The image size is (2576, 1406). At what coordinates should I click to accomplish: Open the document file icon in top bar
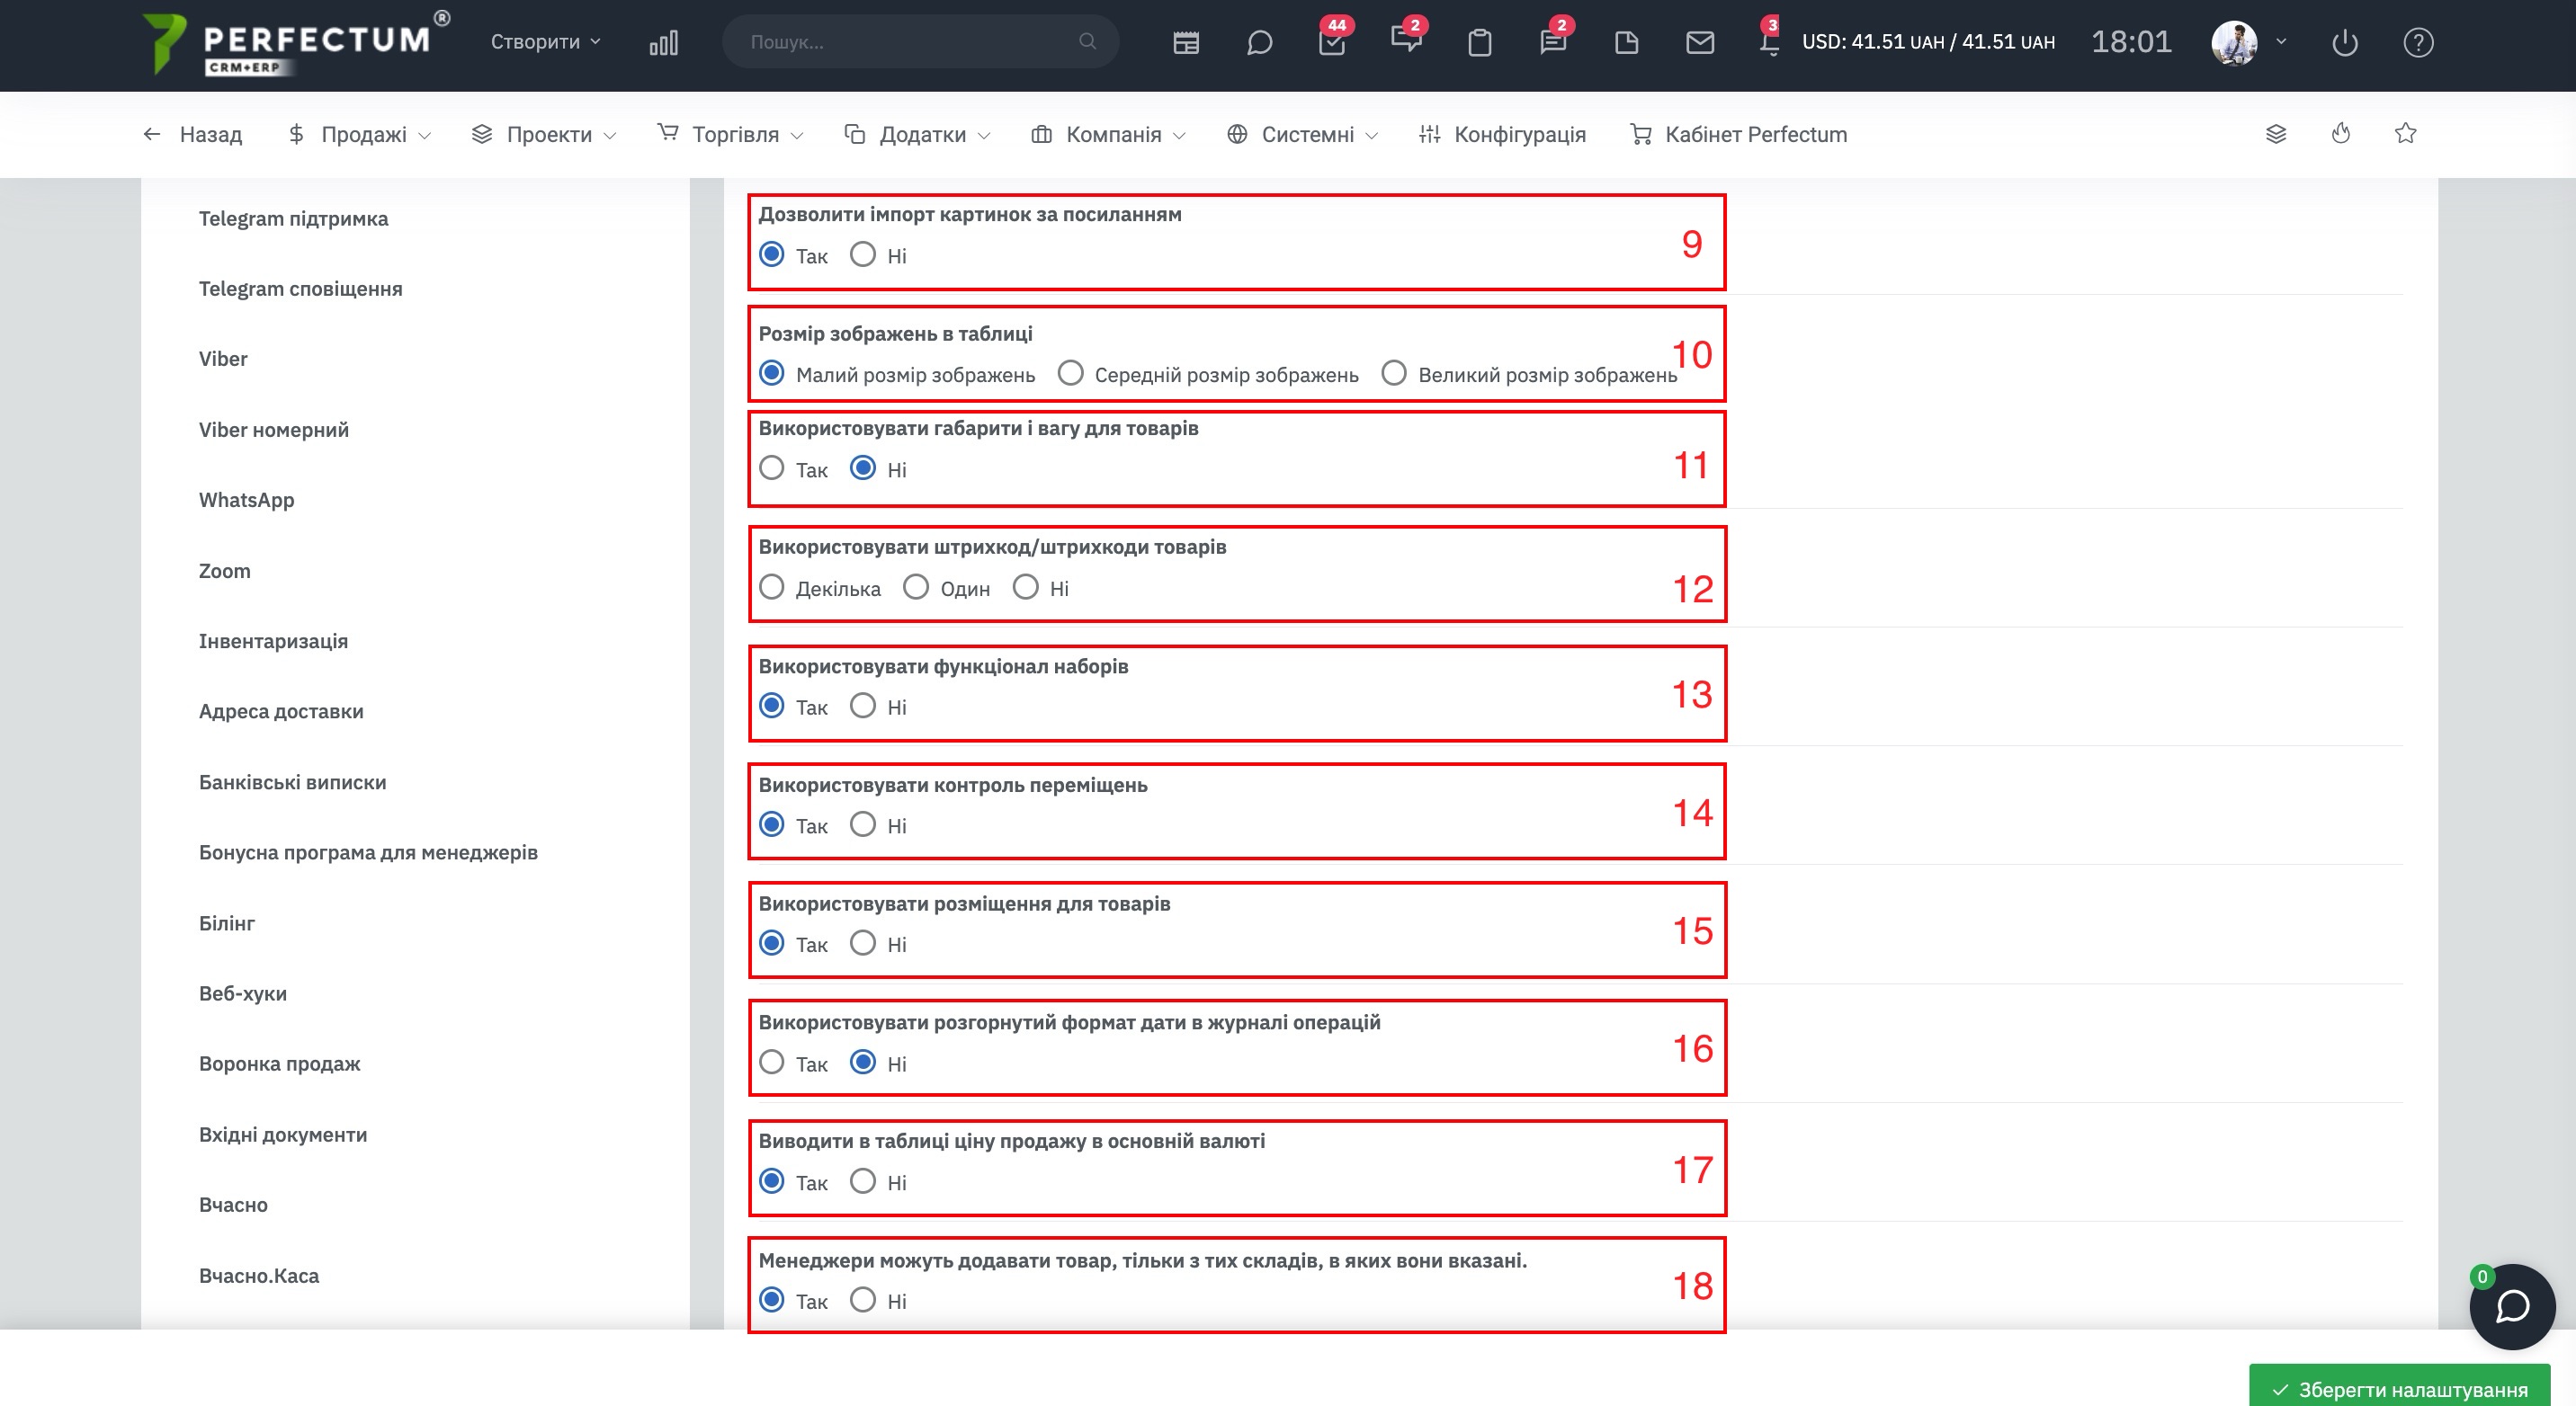[1626, 43]
